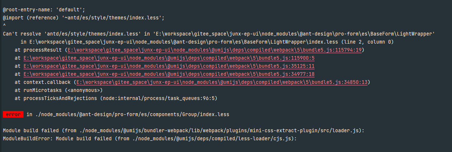Click the caret marker under @import
Image resolution: width=452 pixels, height=152 pixels.
coord(4,25)
